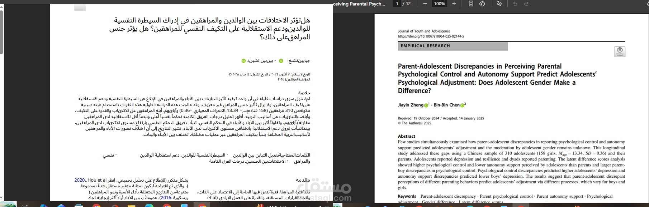649x207 pixels.
Task: Click the Check for updates badge icon
Action: pyautogui.click(x=620, y=51)
